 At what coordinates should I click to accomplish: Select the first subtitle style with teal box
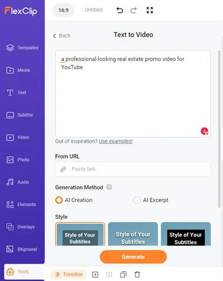pos(80,234)
